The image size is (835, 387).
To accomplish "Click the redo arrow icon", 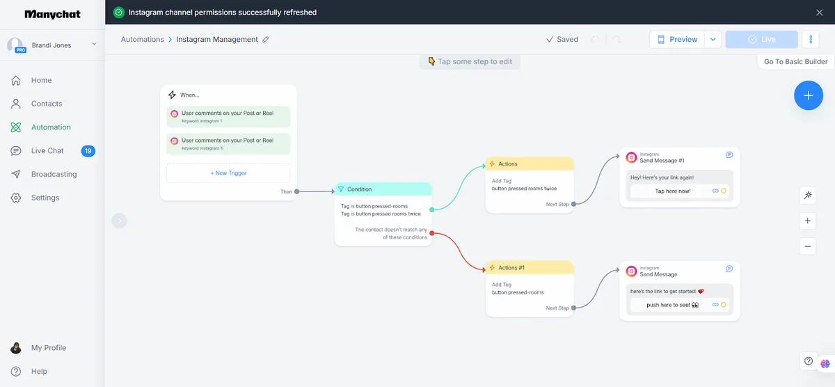I will [x=617, y=40].
